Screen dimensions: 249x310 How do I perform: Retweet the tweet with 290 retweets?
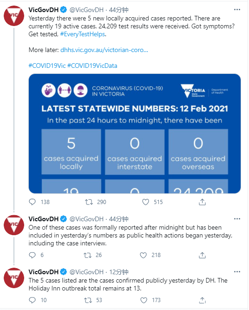click(89, 202)
